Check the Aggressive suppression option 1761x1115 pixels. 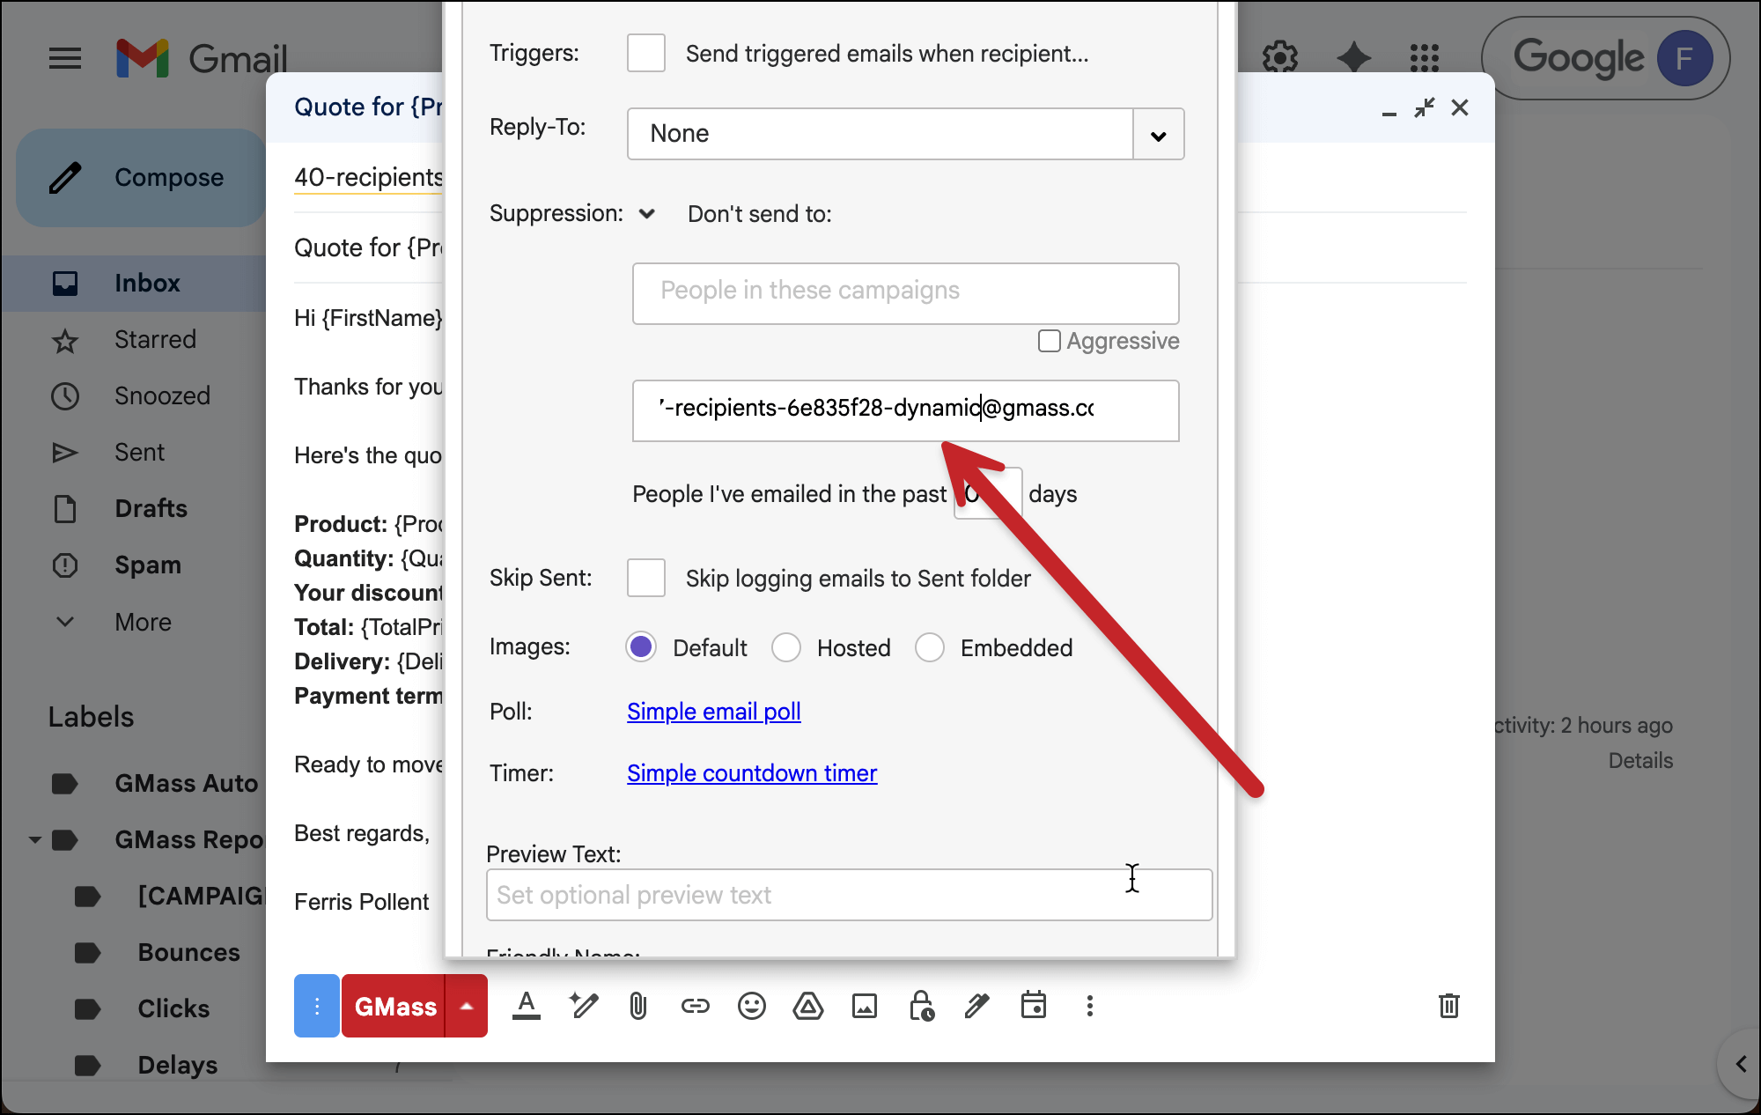point(1049,341)
